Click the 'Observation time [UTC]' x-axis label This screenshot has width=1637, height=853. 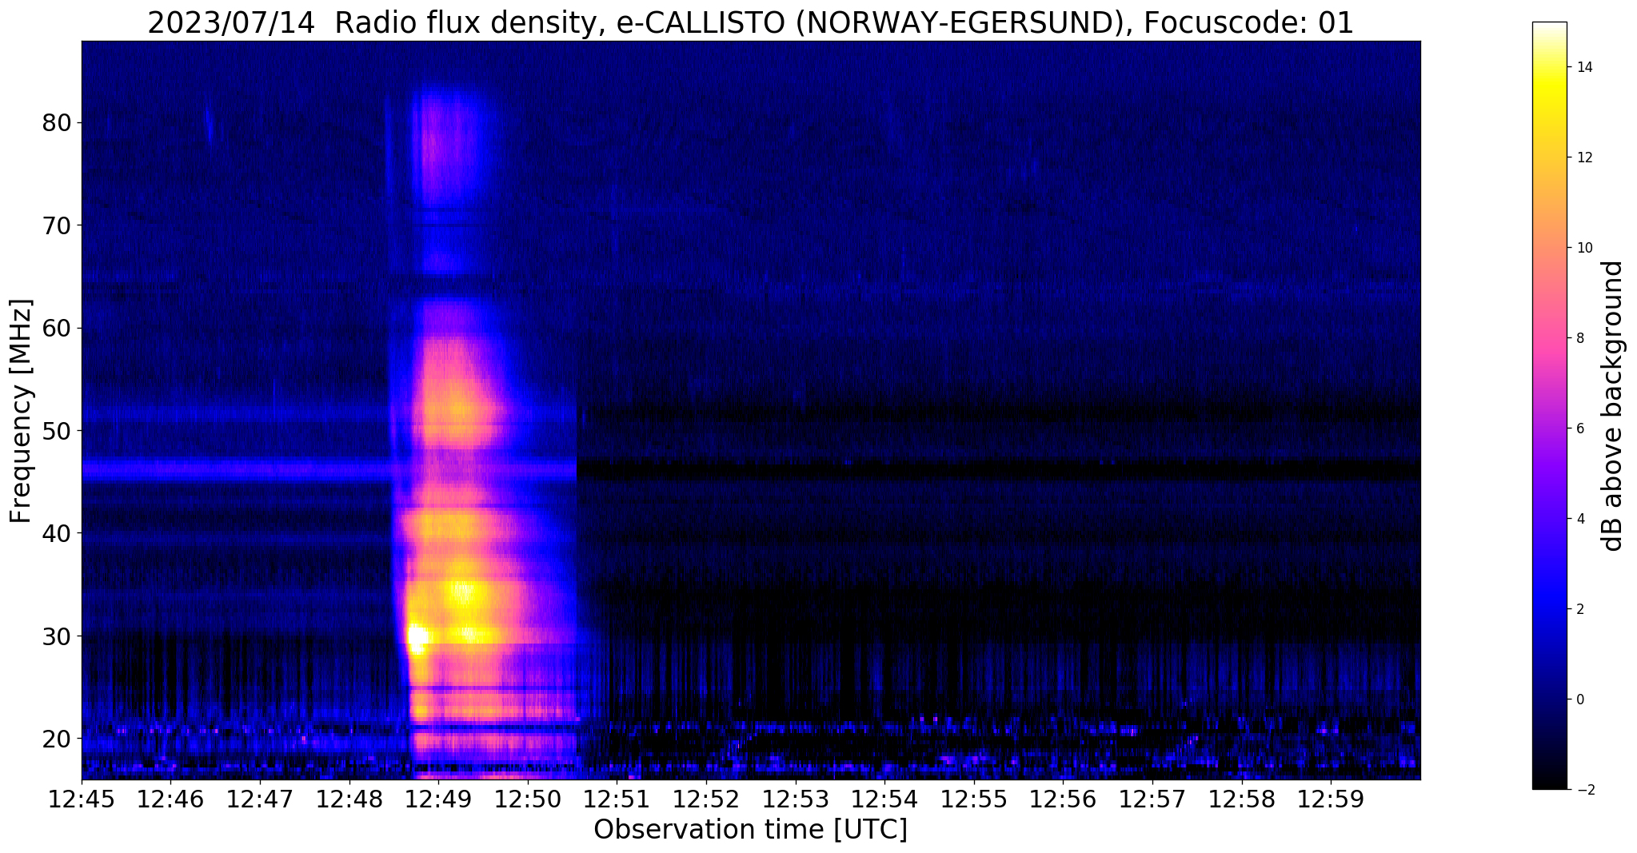750,829
